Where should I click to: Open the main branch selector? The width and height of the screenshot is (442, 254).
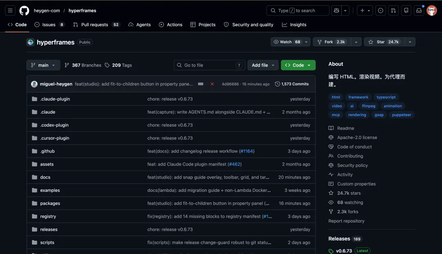(43, 65)
